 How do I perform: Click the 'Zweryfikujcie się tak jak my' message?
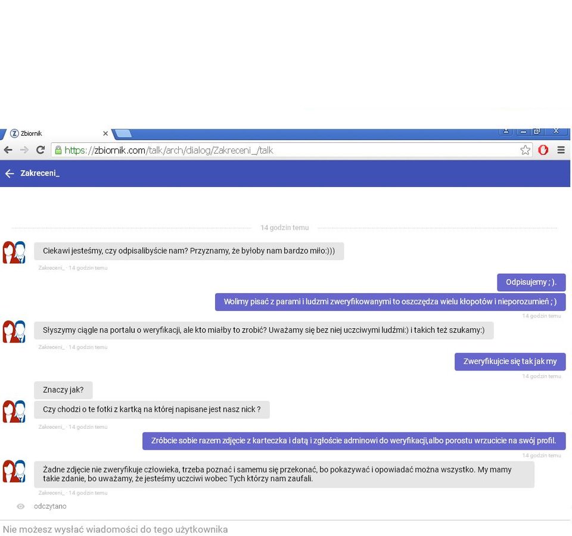coord(509,362)
